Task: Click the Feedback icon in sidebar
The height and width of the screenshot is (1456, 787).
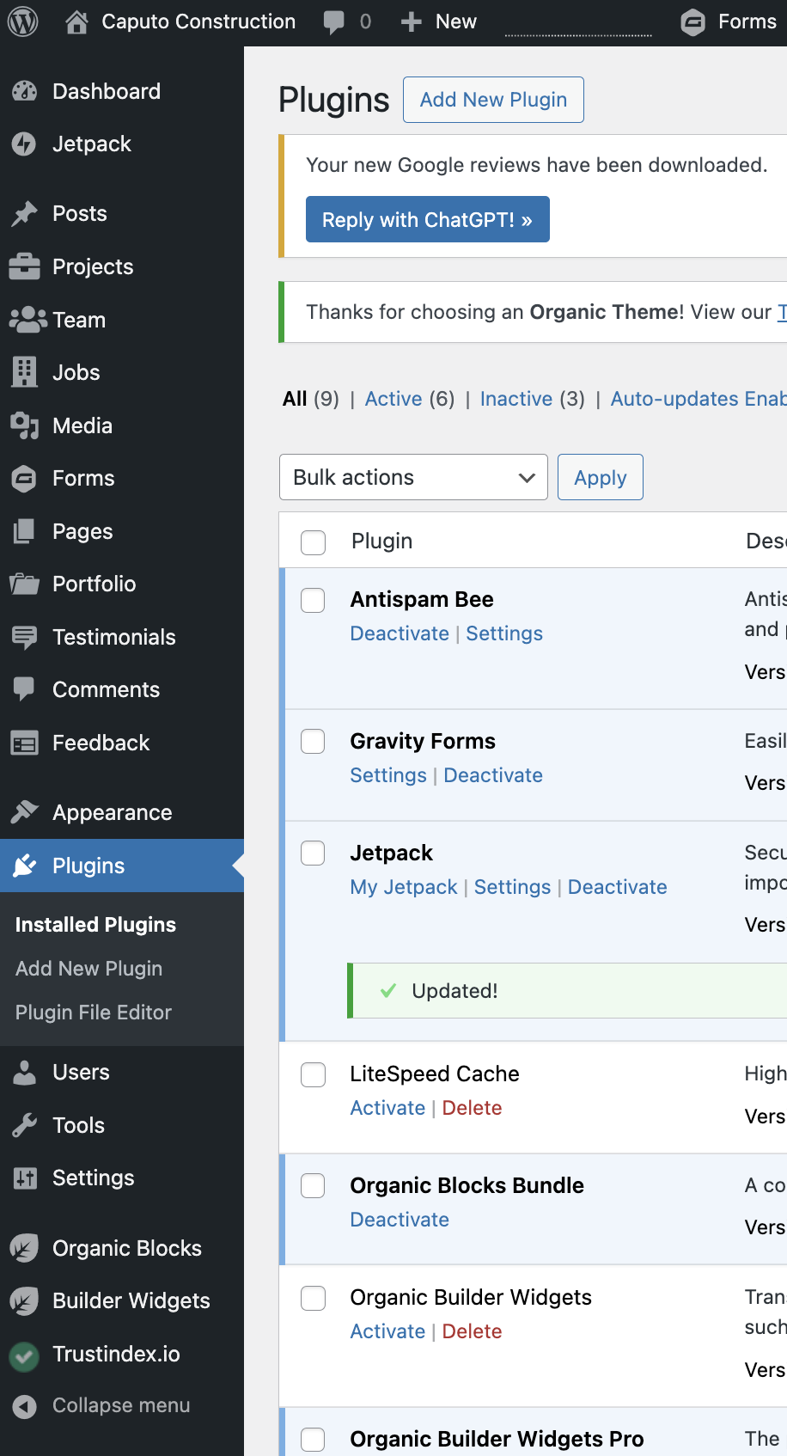Action: 25,743
